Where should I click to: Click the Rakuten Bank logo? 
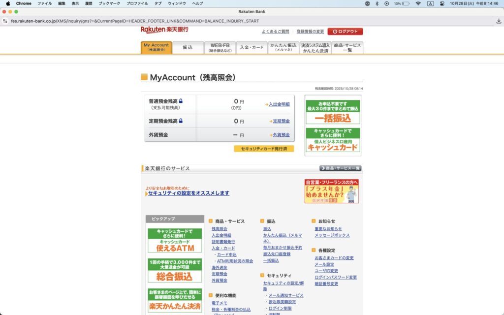[164, 30]
